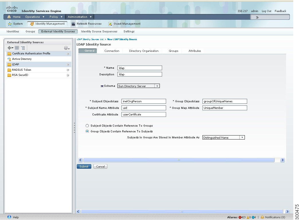Click the System icon in the submenu
Viewport: 299px width, 220px height.
(10, 24)
